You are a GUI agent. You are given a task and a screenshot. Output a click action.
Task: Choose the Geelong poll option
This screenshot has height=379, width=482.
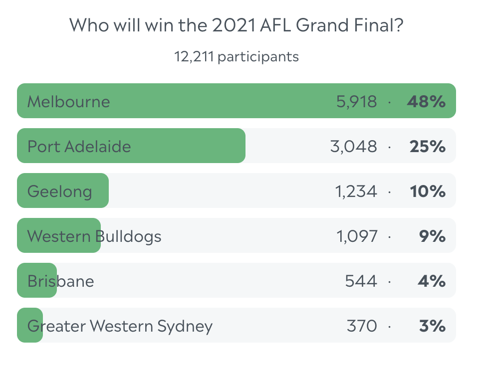click(x=60, y=191)
